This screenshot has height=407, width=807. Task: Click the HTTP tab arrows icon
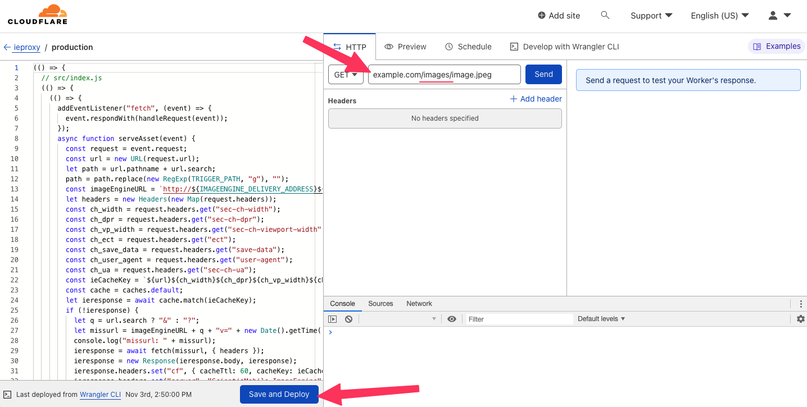pyautogui.click(x=337, y=47)
